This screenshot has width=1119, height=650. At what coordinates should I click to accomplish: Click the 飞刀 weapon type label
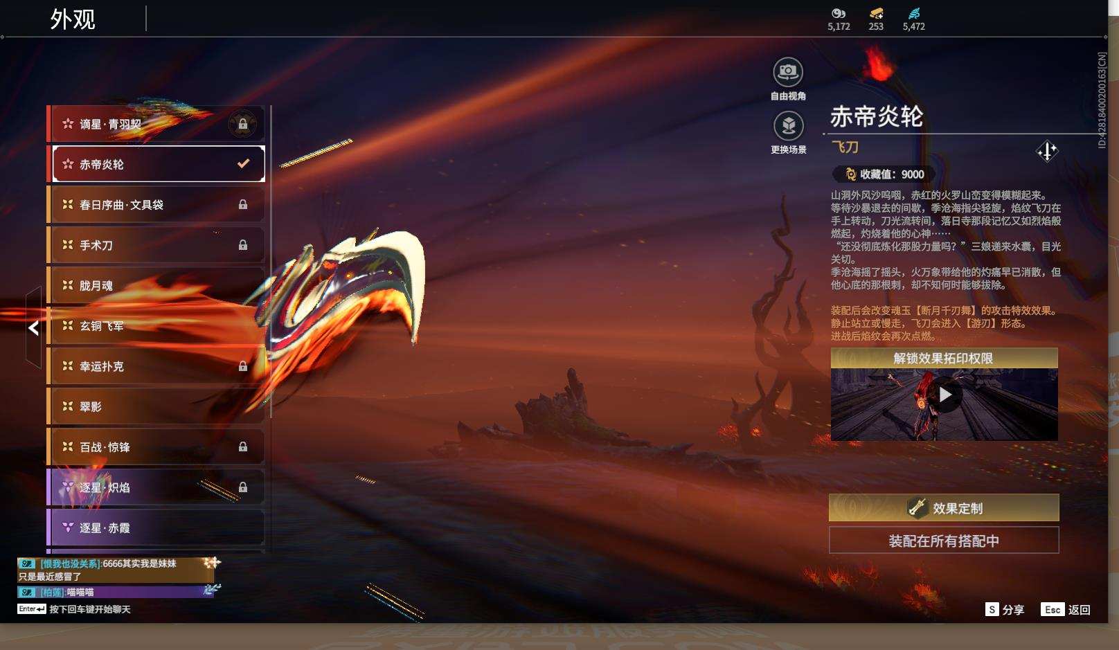point(845,147)
